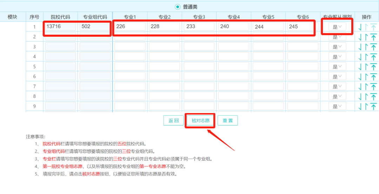Open row 7 专业服从调剂 dropdown
This screenshot has width=379, height=194.
[x=337, y=86]
